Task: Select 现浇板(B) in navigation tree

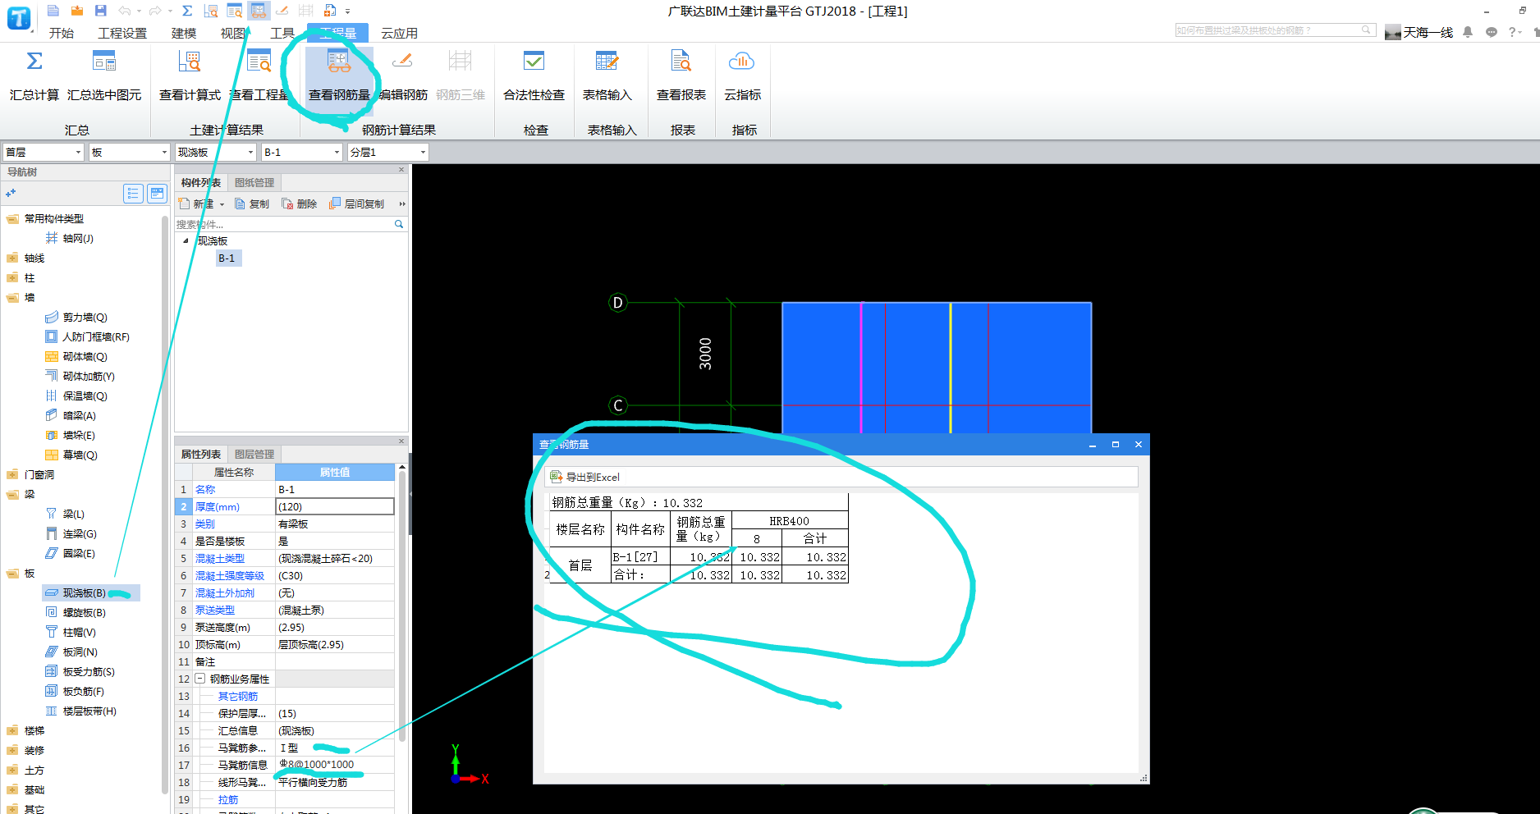Action: pyautogui.click(x=84, y=593)
